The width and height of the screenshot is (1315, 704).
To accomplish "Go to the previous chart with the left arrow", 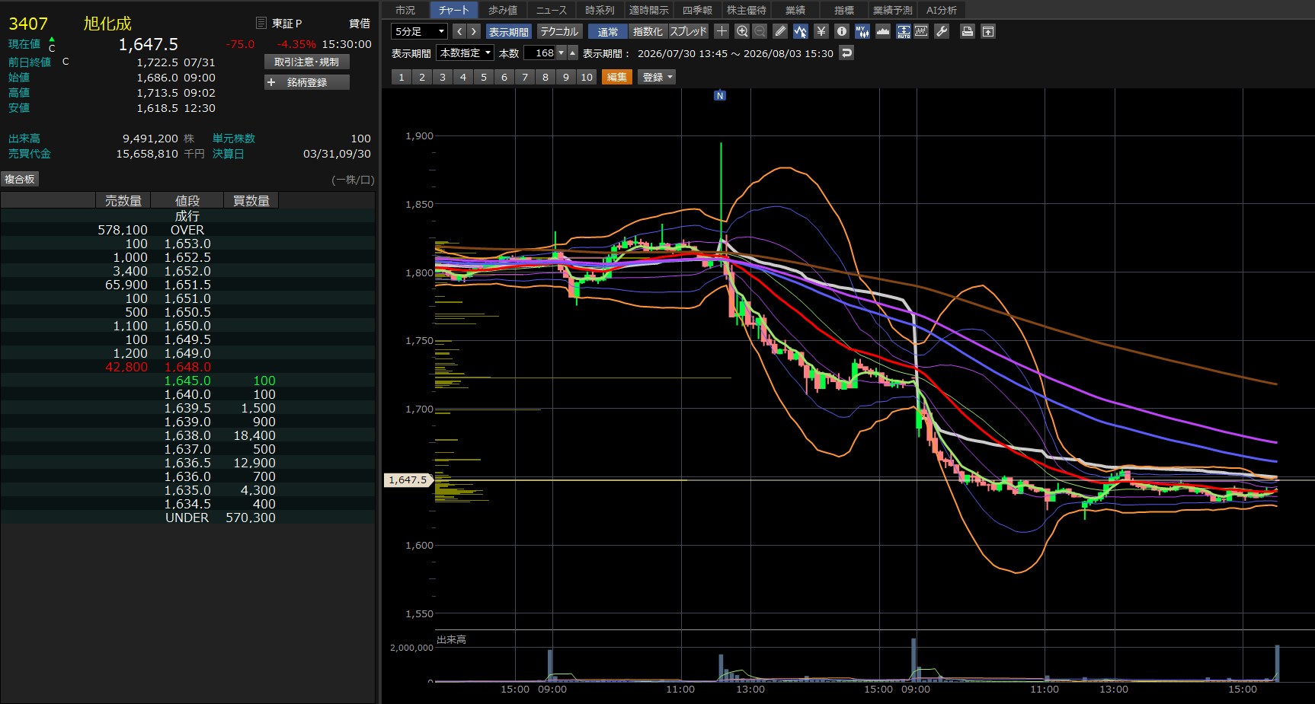I will pyautogui.click(x=459, y=31).
